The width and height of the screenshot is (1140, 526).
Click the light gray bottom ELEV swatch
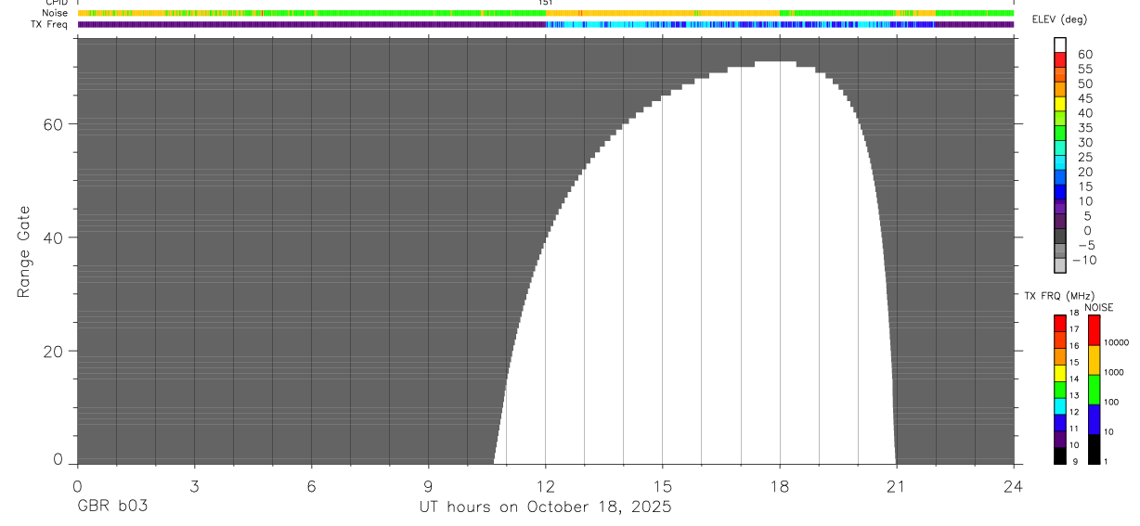(x=1060, y=265)
